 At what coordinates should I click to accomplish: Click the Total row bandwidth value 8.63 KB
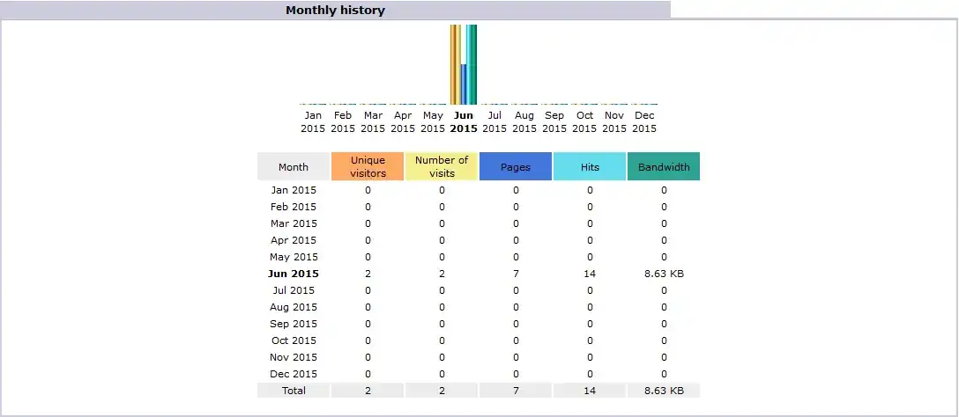pyautogui.click(x=664, y=390)
